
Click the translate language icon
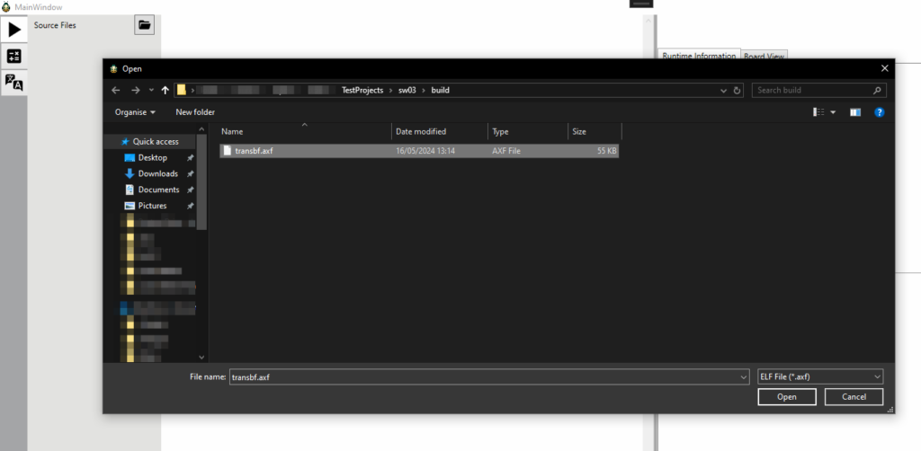[x=13, y=83]
